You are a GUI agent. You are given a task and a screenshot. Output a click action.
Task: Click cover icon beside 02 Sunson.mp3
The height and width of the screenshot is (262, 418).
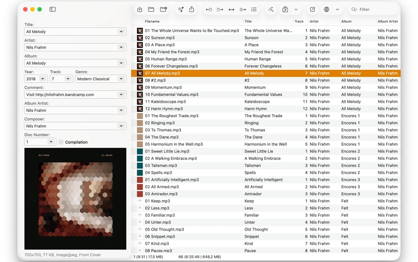point(140,38)
